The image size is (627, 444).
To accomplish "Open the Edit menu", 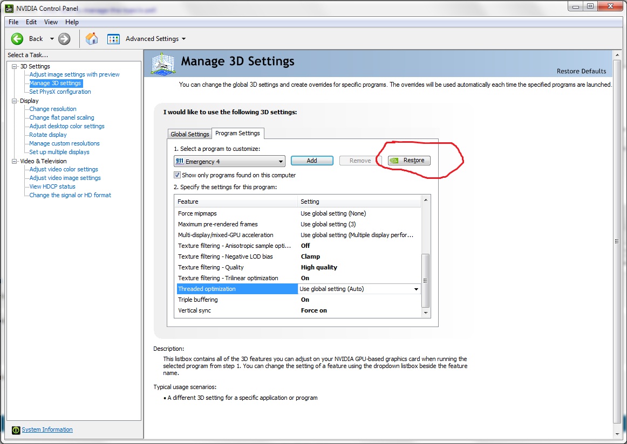I will pos(31,22).
